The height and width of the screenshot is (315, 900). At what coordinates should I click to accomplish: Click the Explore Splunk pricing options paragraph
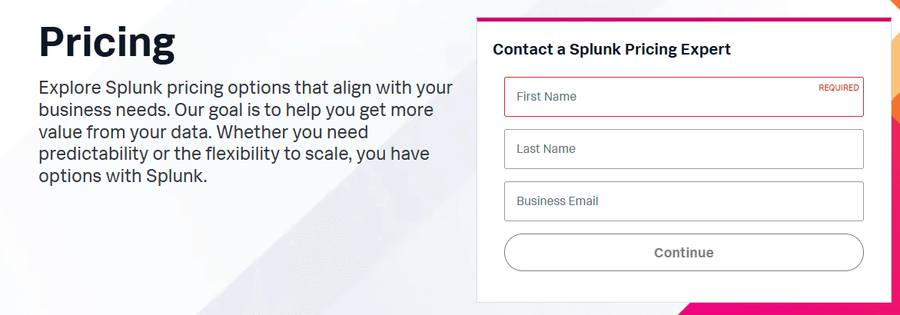pos(245,131)
